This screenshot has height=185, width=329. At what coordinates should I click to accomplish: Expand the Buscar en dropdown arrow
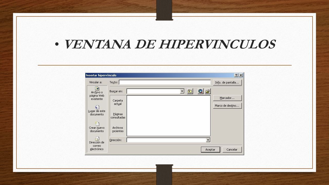tap(182, 91)
